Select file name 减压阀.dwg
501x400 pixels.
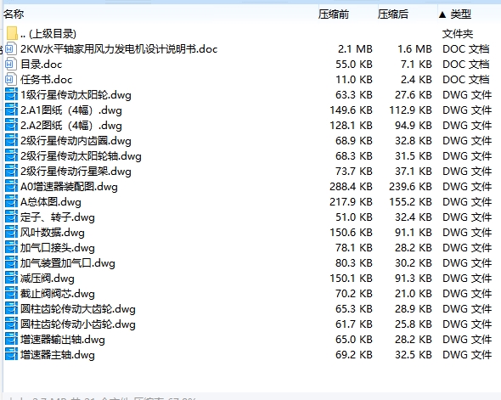point(48,279)
